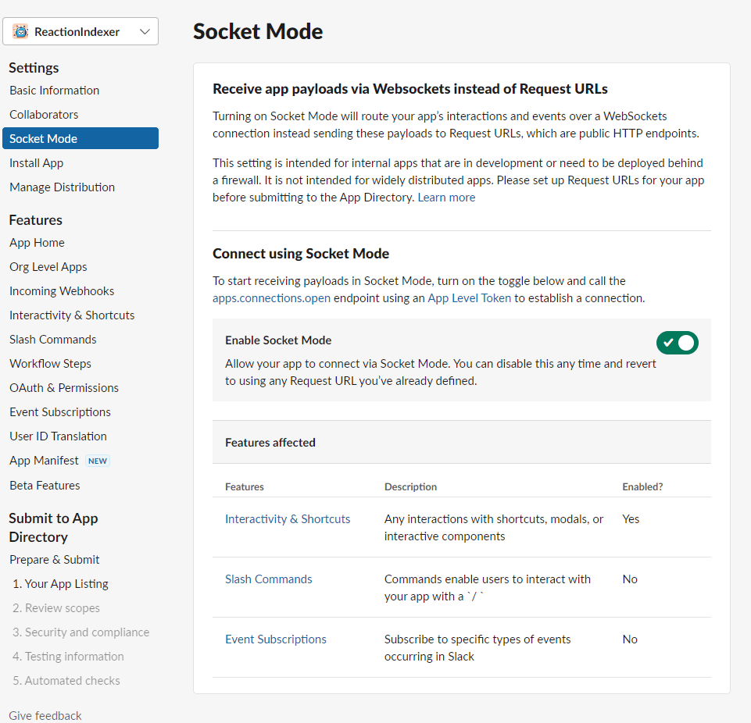The height and width of the screenshot is (723, 751).
Task: Turn off the Enable Socket Mode toggle
Action: (x=677, y=343)
